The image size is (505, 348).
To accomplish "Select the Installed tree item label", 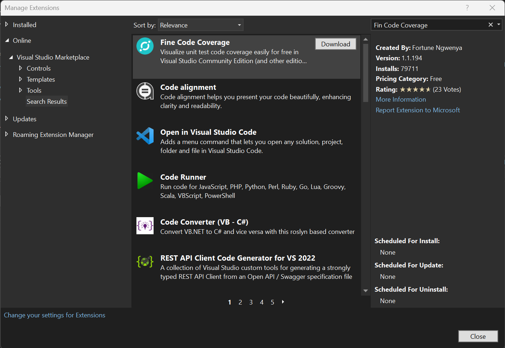I will pos(25,25).
